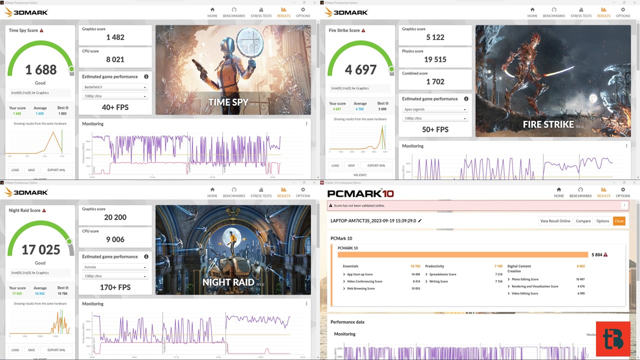The height and width of the screenshot is (360, 640).
Task: Click the warning icon beside Fire Strike Score
Action: 363,30
